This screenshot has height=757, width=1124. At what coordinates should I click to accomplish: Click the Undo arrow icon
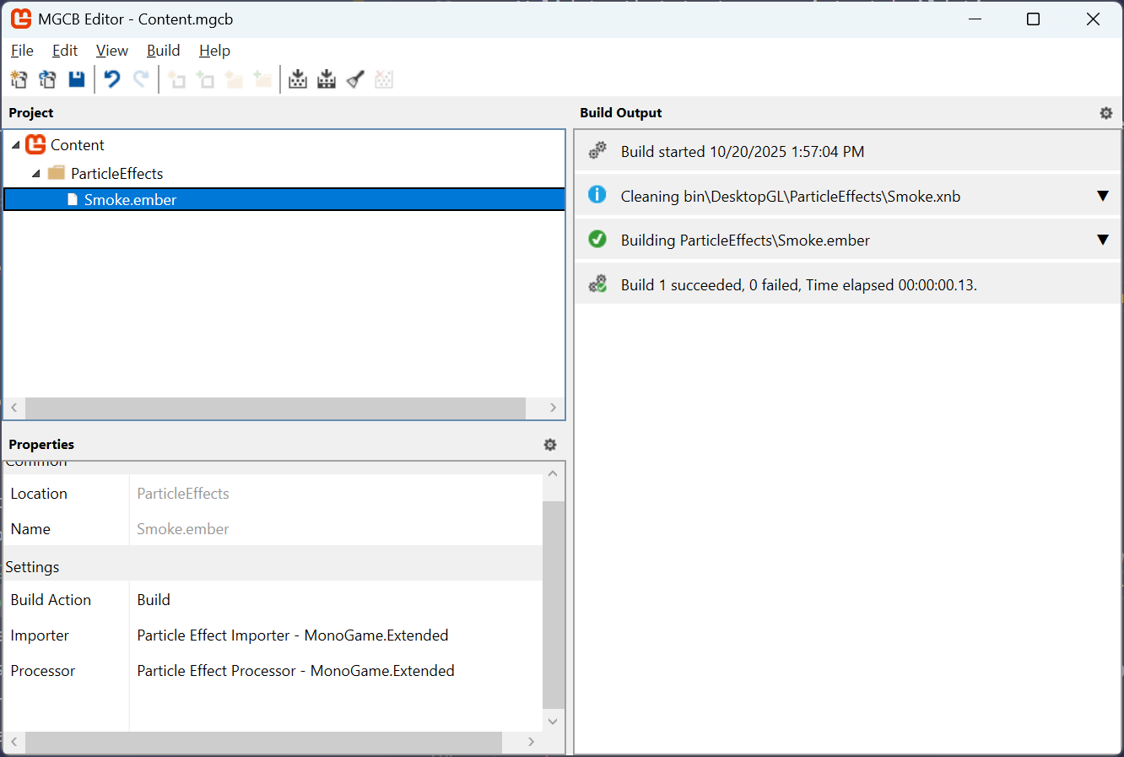[x=112, y=79]
